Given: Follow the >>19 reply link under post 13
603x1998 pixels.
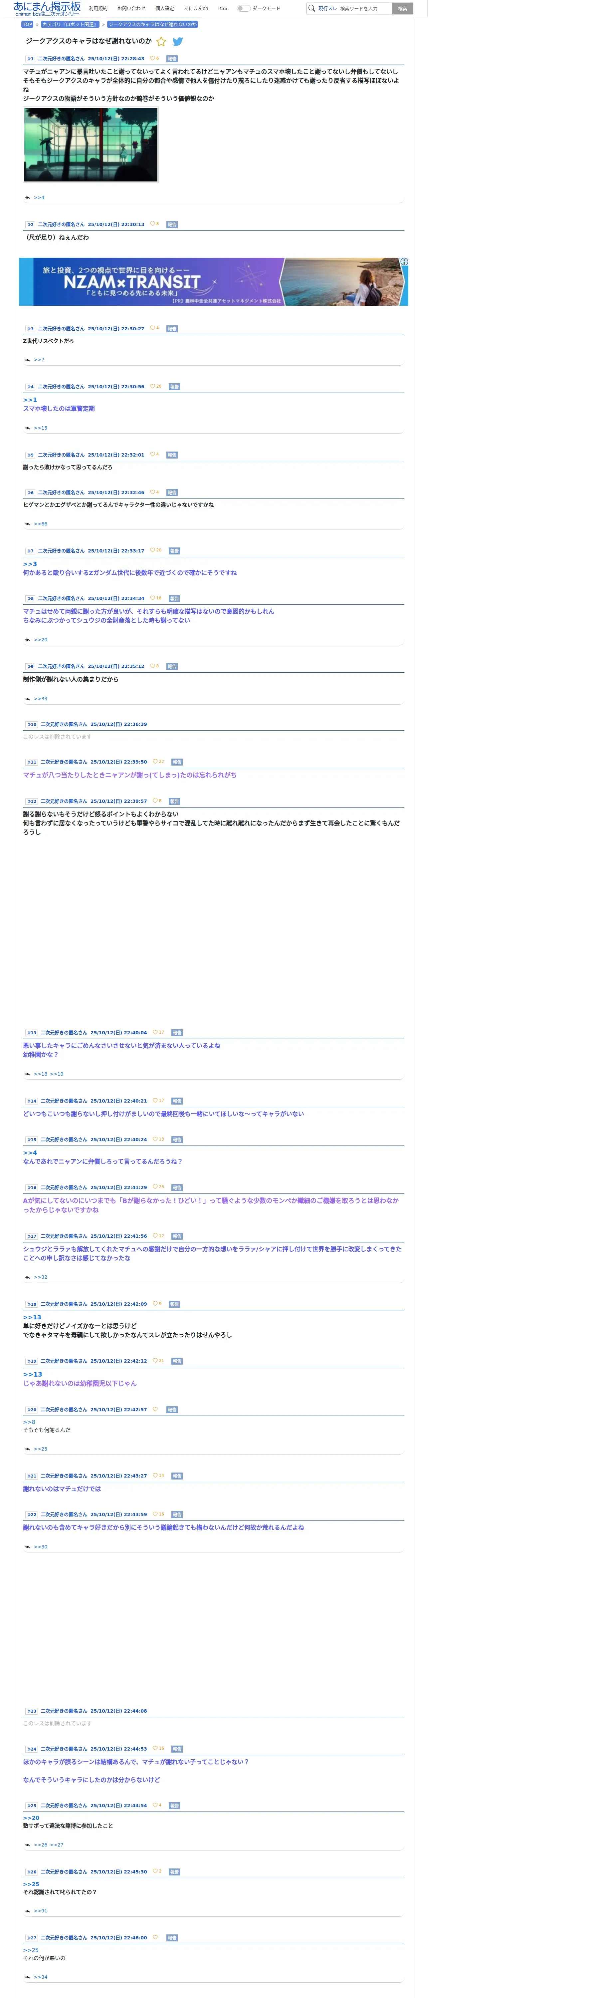Looking at the screenshot, I should (x=57, y=1074).
